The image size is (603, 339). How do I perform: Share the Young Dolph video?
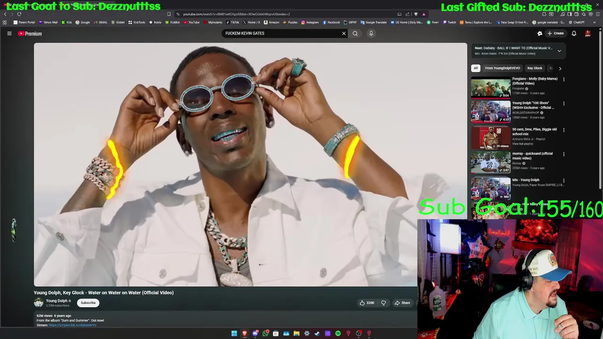point(402,303)
